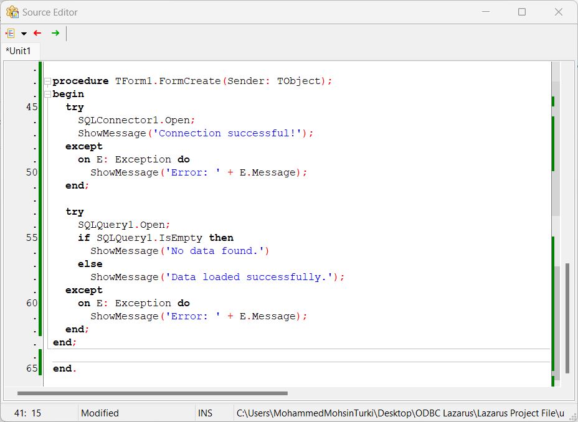578x422 pixels.
Task: Click the horizontal scrollbar thumb
Action: pos(153,393)
